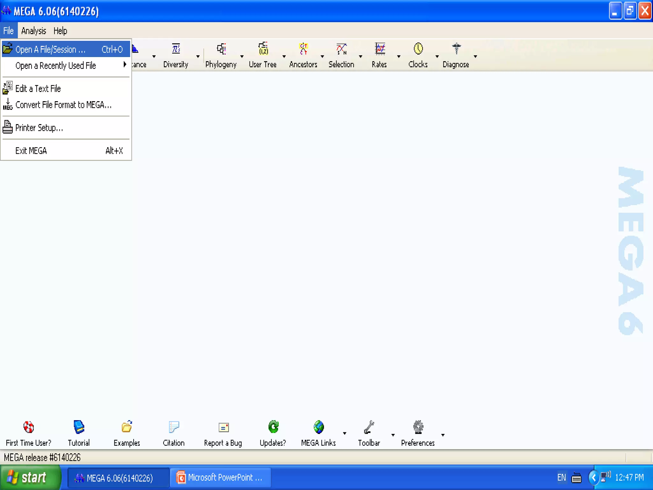Expand the MEGA Links dropdown arrow
Screen dimensions: 653x490
point(345,433)
